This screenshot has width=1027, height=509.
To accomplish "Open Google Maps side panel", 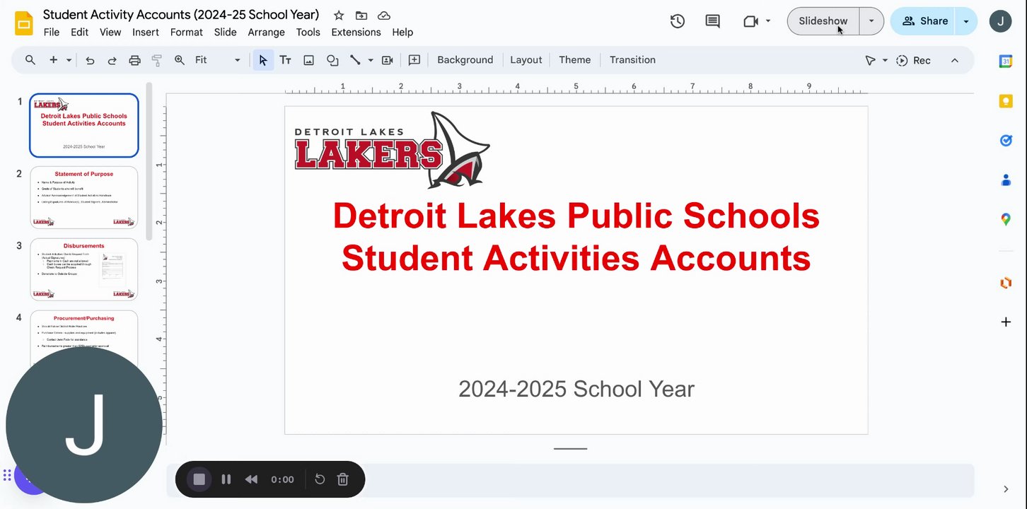I will 1006,220.
